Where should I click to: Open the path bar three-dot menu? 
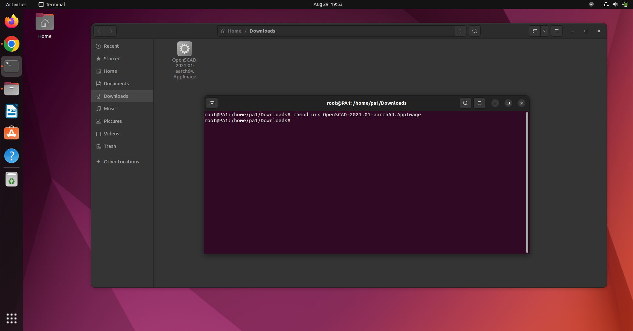(461, 31)
